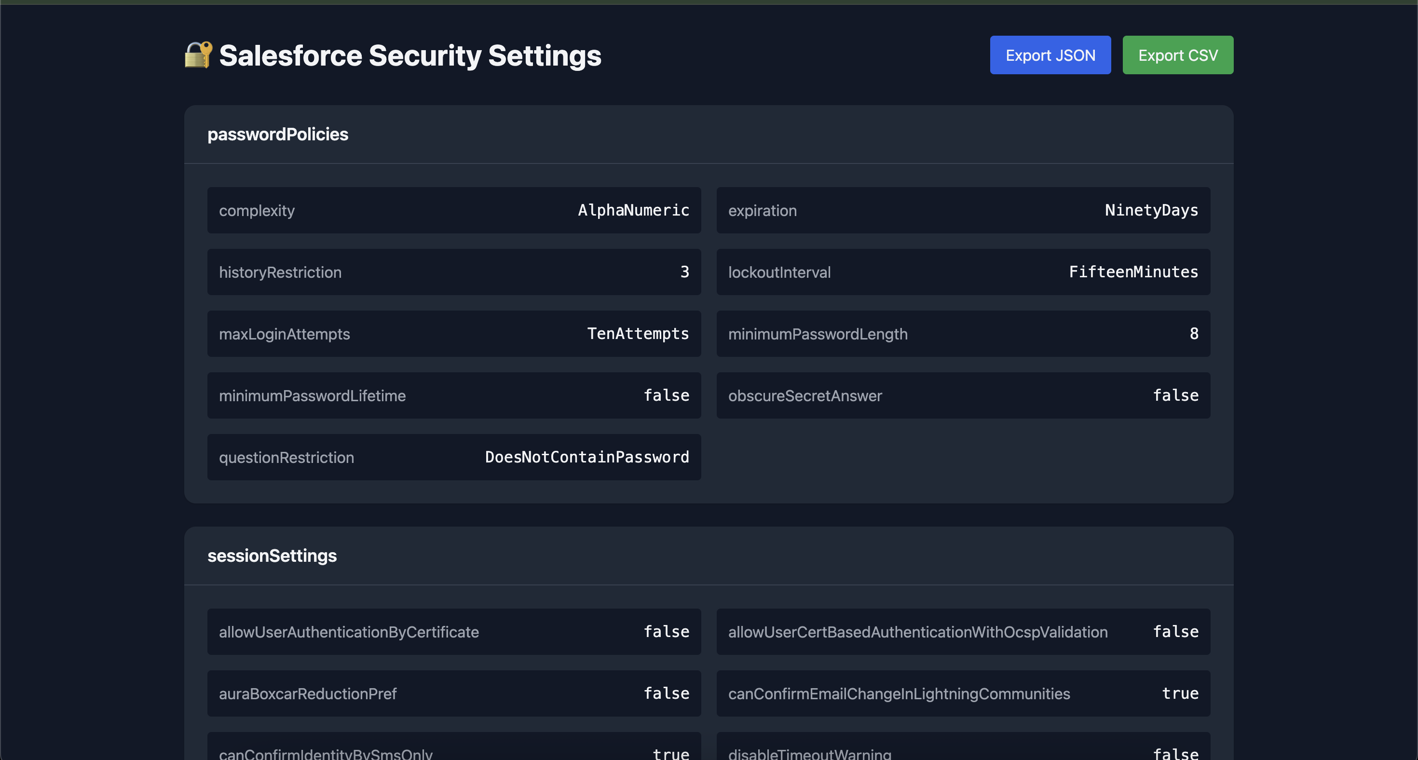Select the auraBoxcarReductionPref setting

(453, 693)
